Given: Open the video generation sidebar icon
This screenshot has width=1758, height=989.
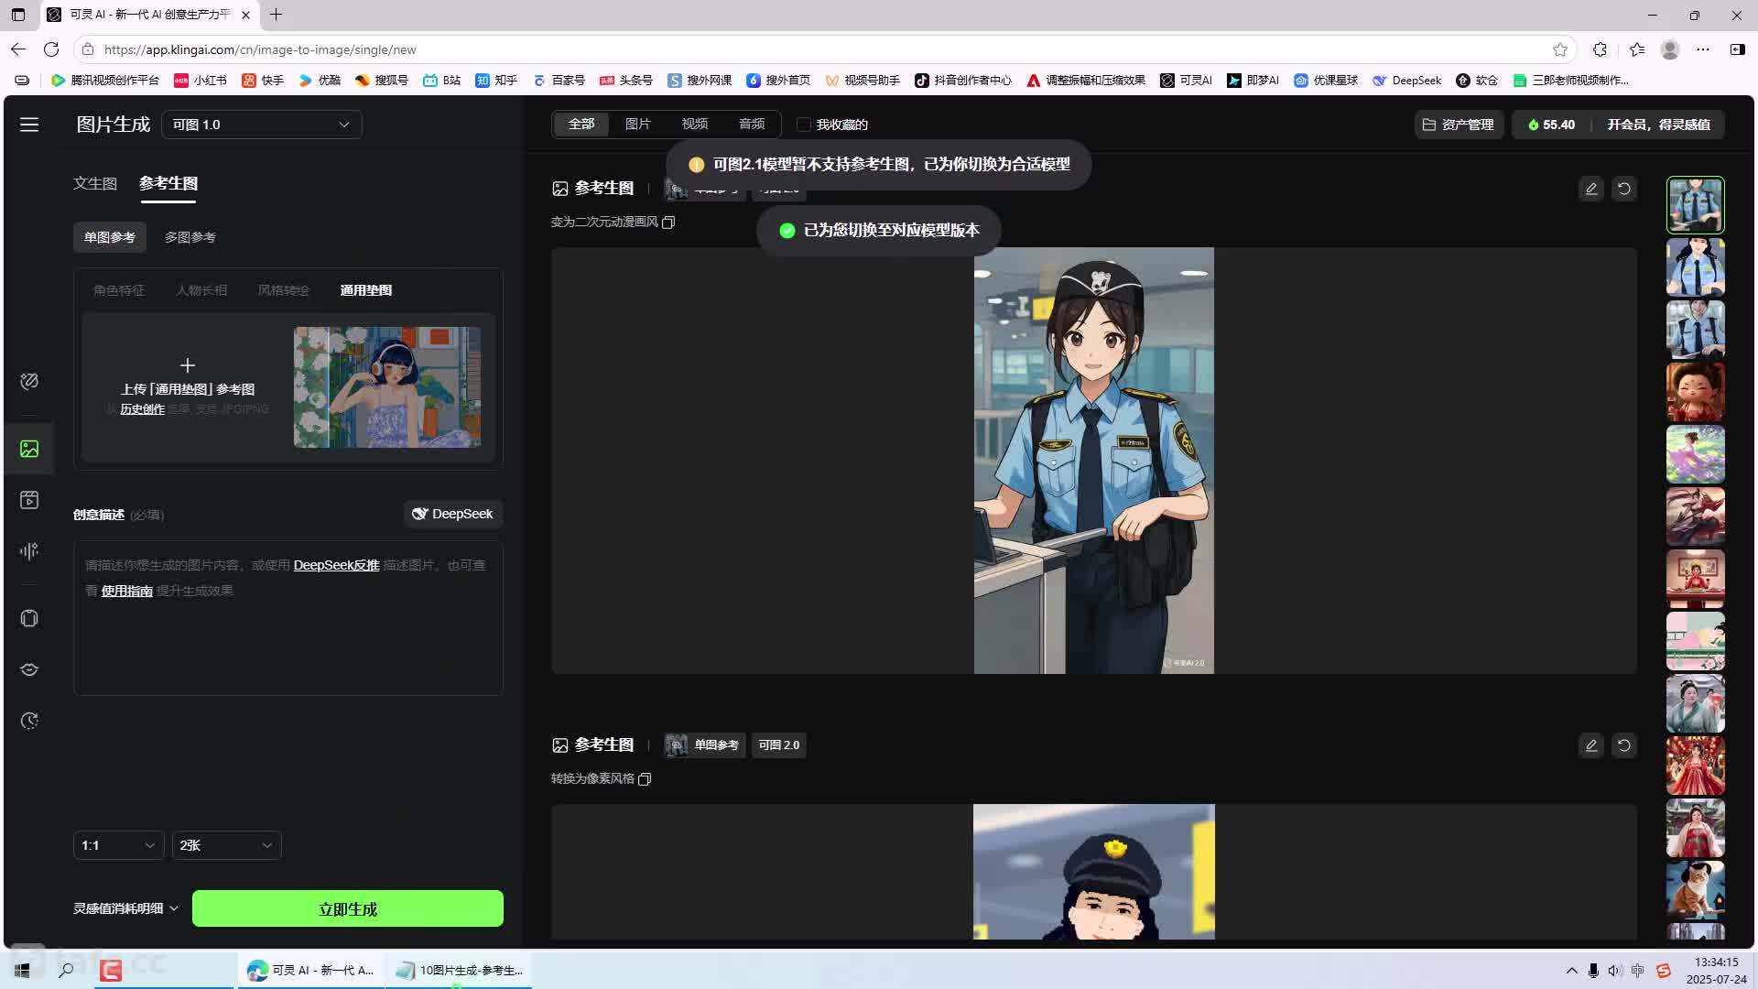Looking at the screenshot, I should pyautogui.click(x=29, y=500).
